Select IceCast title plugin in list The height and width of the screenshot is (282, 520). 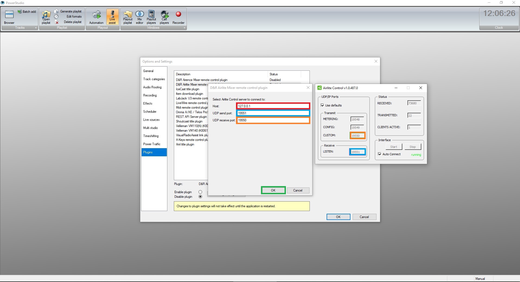[187, 89]
